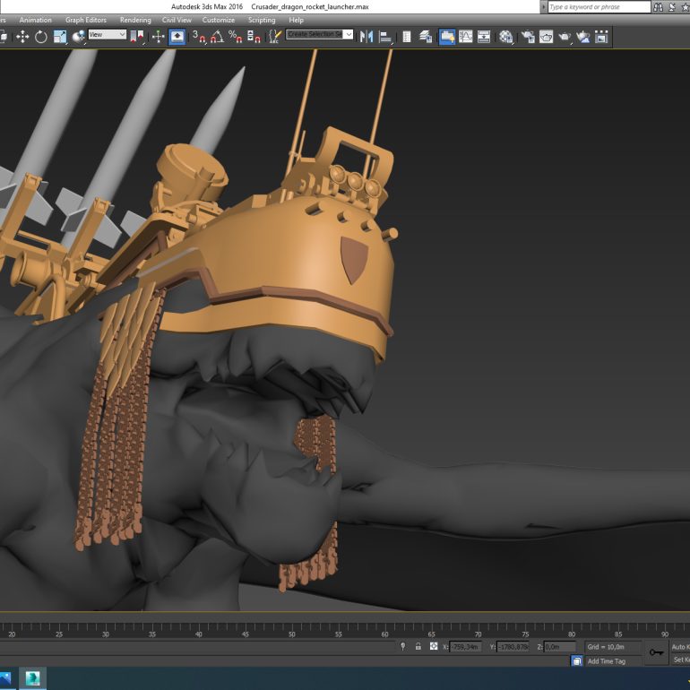
Task: Open the Civil View menu
Action: tap(177, 20)
